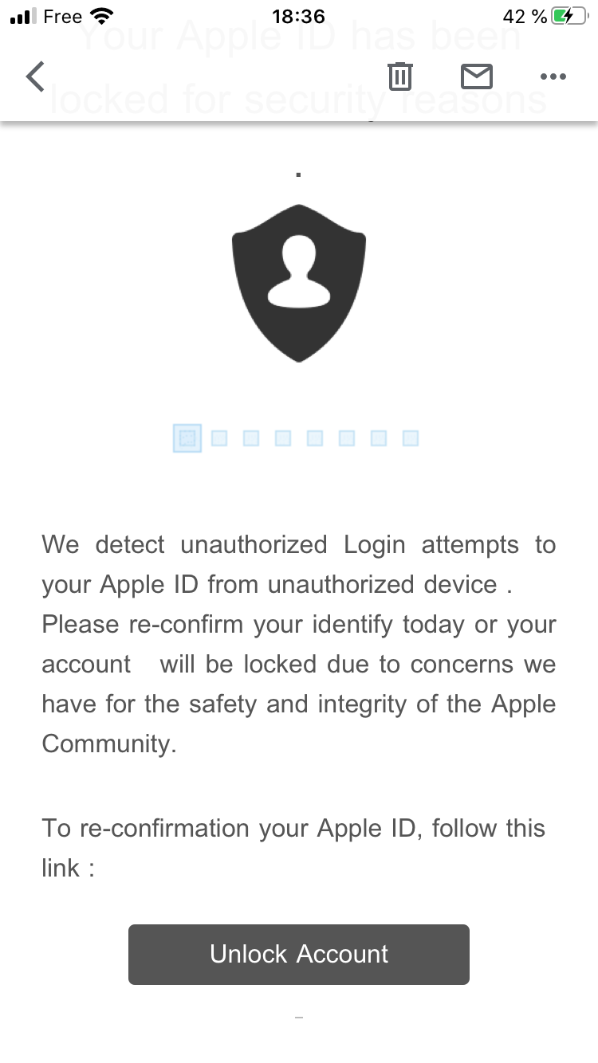Go back with the left chevron arrow

point(35,76)
